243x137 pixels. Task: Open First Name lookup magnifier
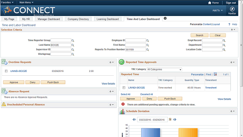pyautogui.click(x=148, y=45)
